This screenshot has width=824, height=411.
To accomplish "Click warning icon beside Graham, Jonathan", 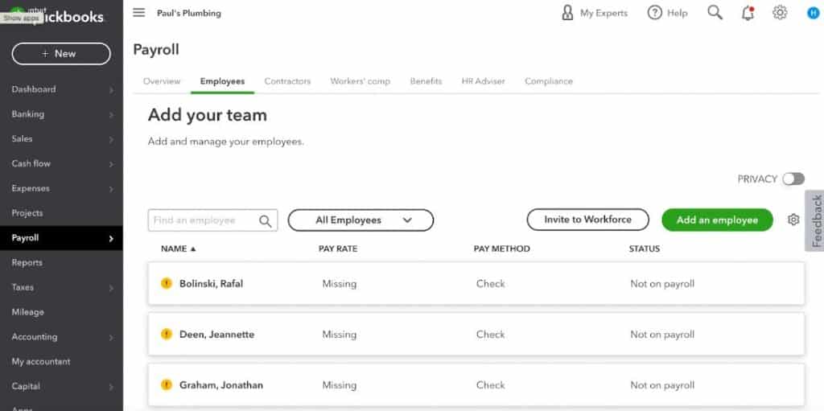I will [x=166, y=385].
